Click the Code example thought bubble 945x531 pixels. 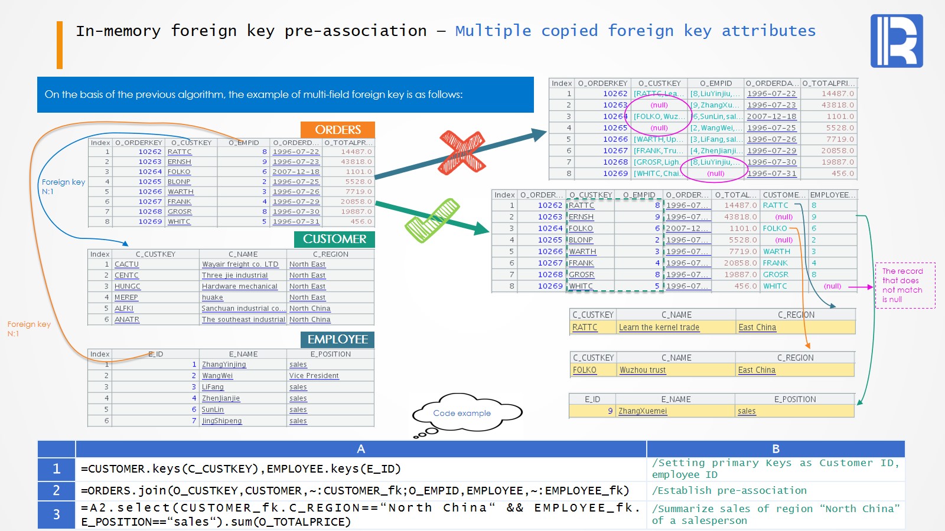[x=462, y=413]
